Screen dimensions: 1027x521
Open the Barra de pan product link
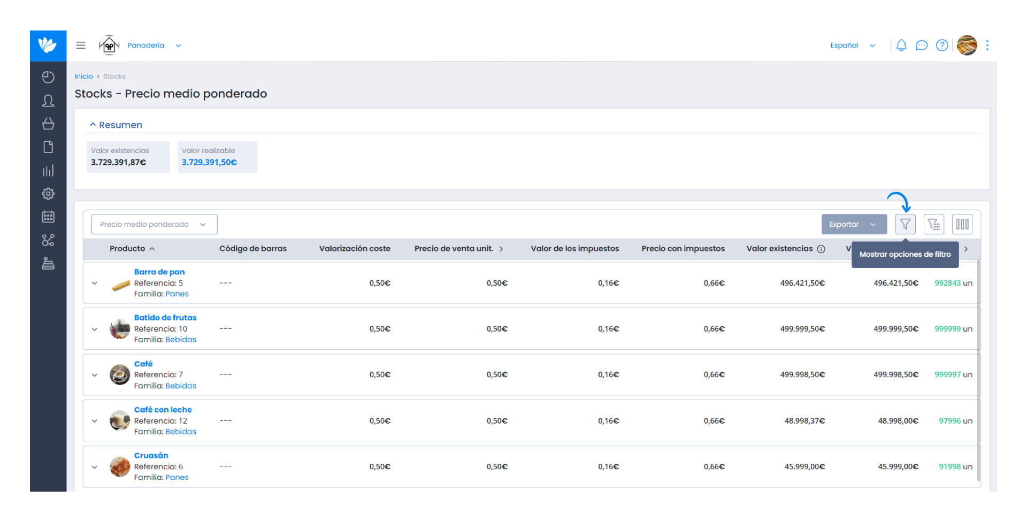coord(159,272)
